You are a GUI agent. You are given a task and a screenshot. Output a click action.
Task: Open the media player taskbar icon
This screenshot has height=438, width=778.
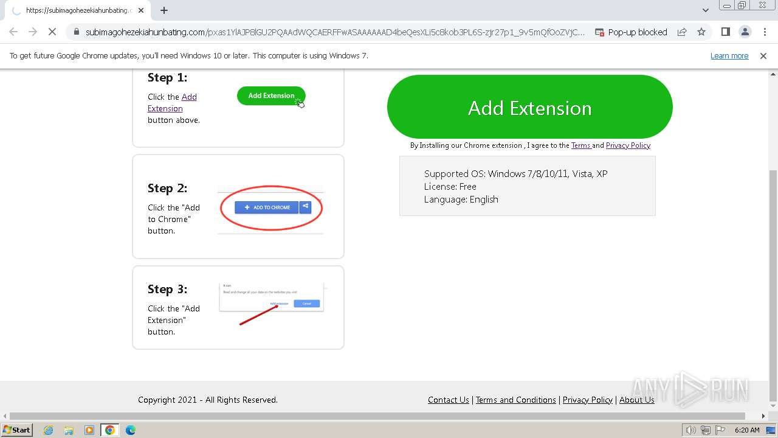point(89,430)
